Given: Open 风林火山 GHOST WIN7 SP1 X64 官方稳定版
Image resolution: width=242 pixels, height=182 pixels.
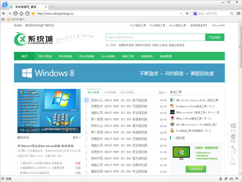Looking at the screenshot, I should [x=119, y=100].
